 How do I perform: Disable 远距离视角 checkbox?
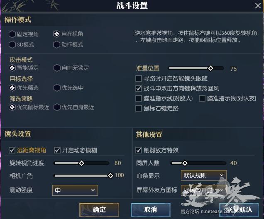[x=12, y=150]
